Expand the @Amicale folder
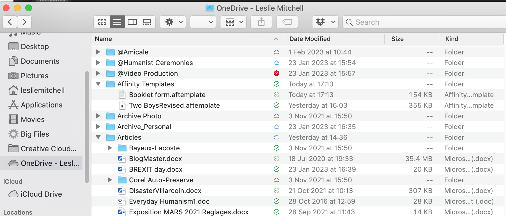 (98, 52)
